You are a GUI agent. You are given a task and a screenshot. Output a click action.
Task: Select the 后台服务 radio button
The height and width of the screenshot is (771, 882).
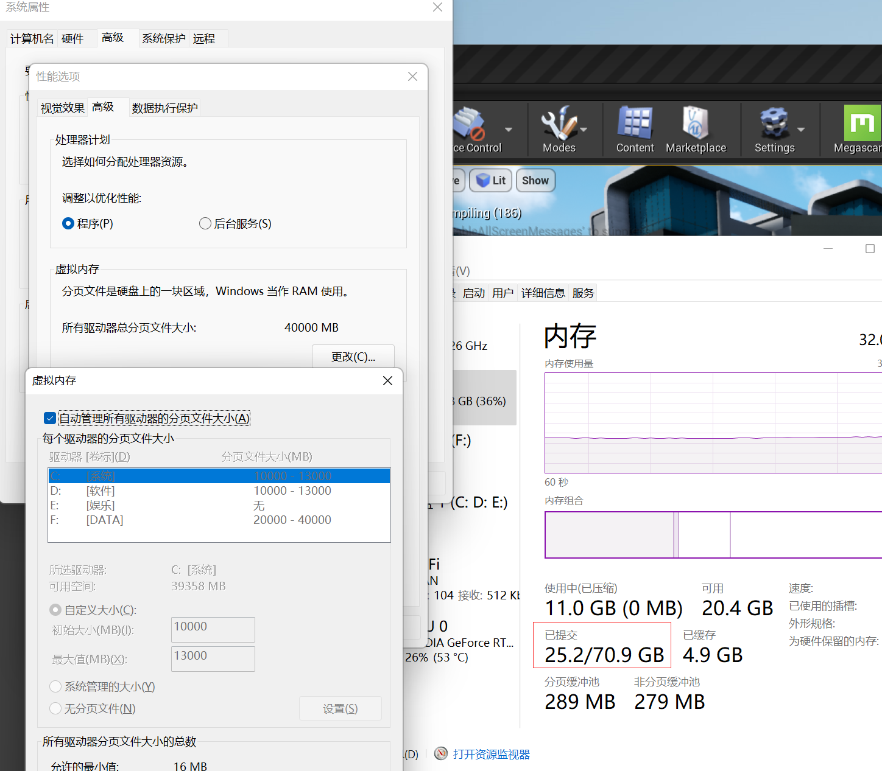[205, 223]
